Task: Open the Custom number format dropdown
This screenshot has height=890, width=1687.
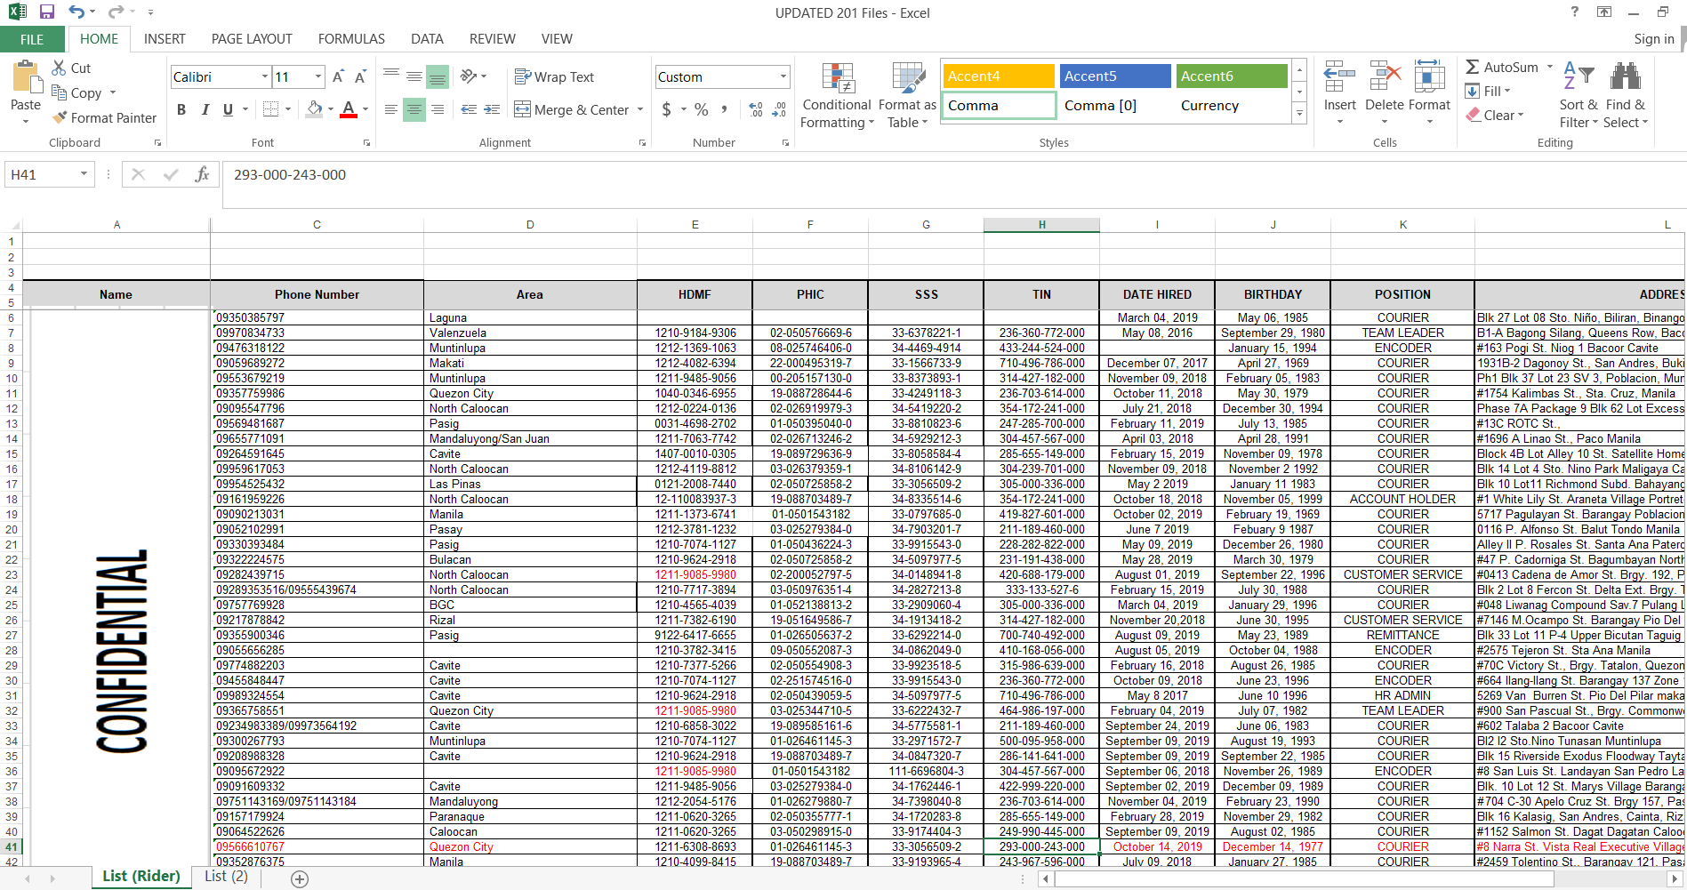Action: [x=783, y=76]
